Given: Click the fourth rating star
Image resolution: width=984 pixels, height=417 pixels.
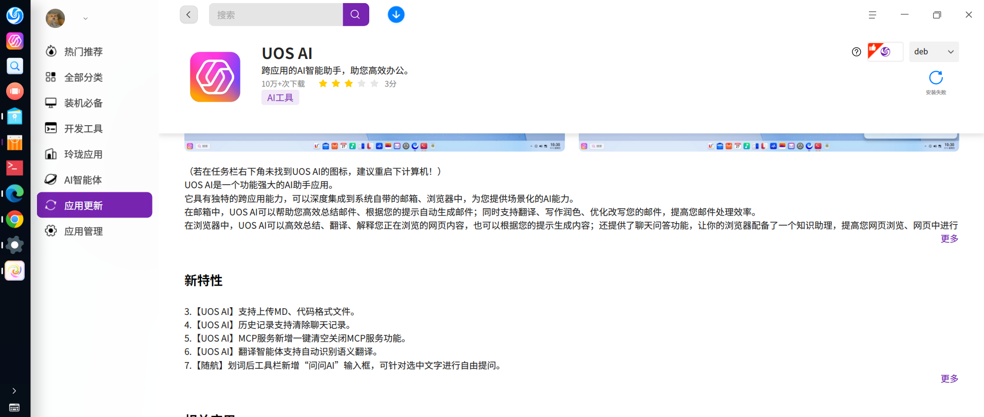Looking at the screenshot, I should click(362, 84).
